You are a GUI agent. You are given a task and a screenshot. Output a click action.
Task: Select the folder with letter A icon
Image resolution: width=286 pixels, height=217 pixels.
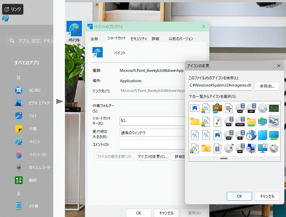tap(206, 148)
